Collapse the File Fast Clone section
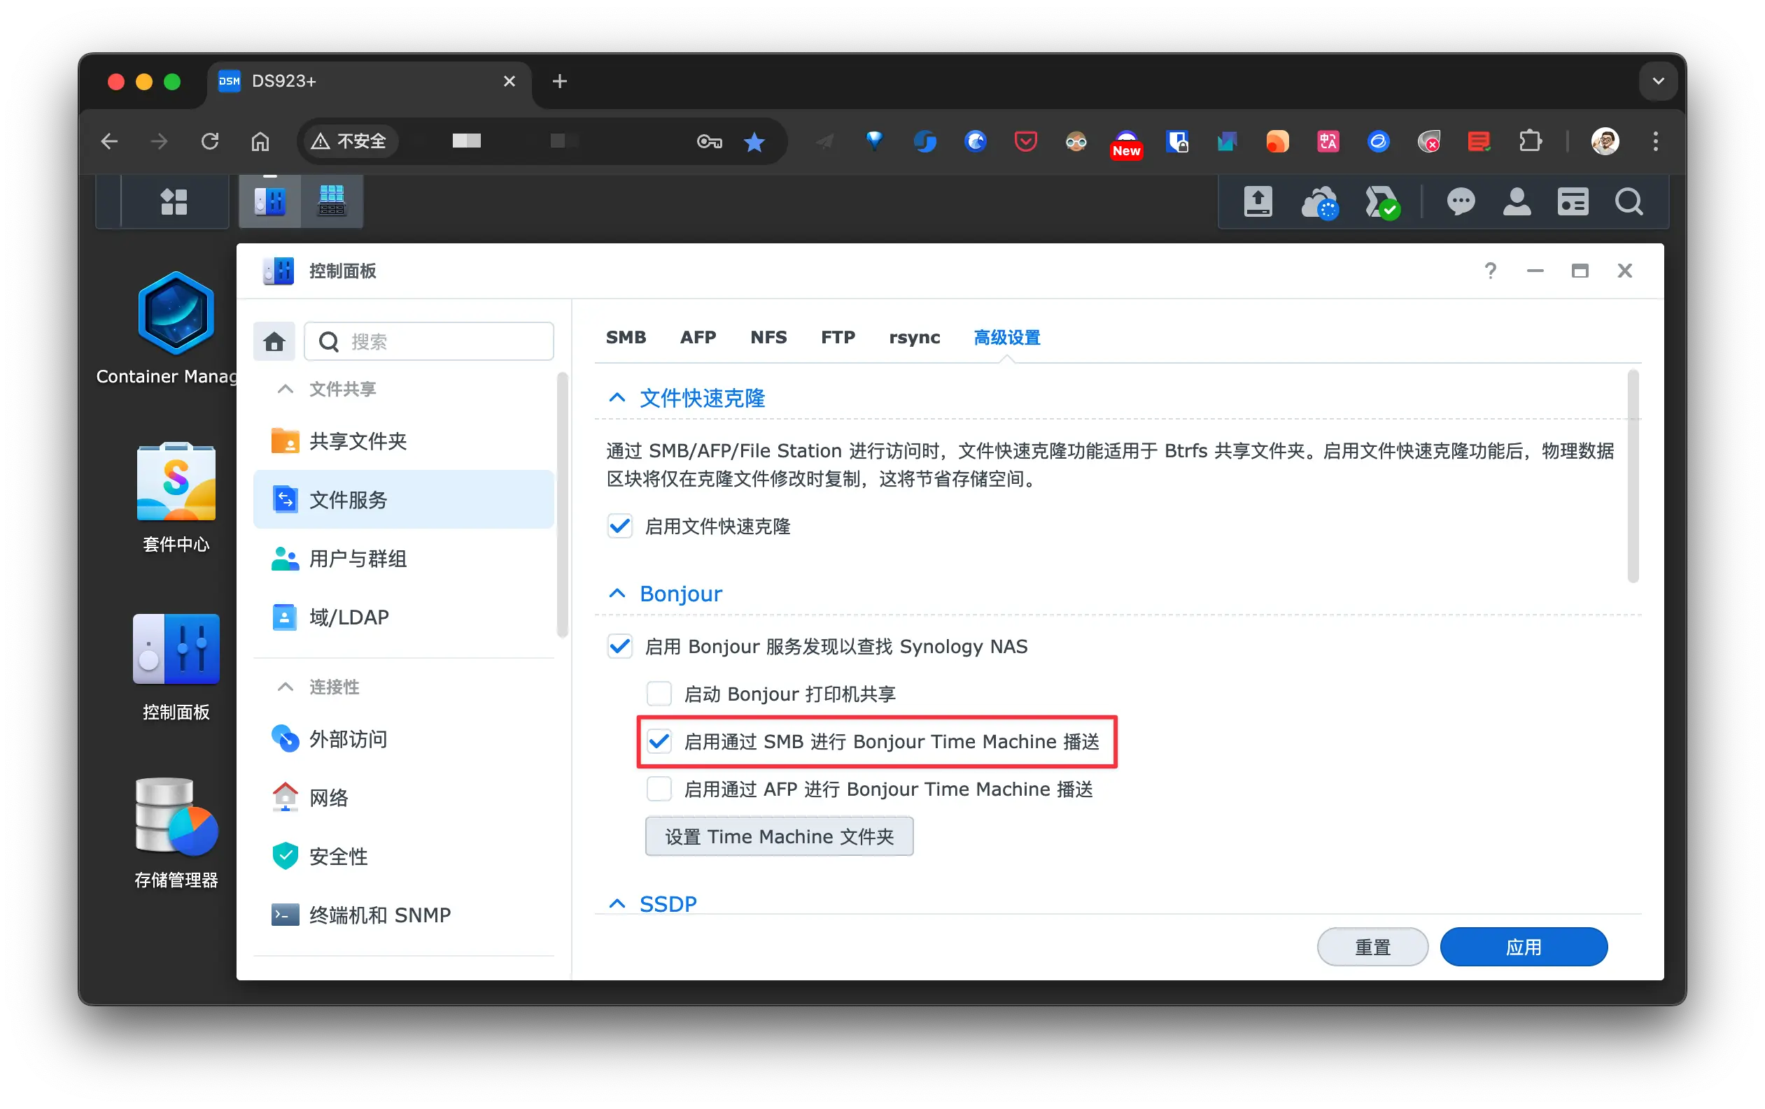The width and height of the screenshot is (1765, 1109). [x=617, y=398]
